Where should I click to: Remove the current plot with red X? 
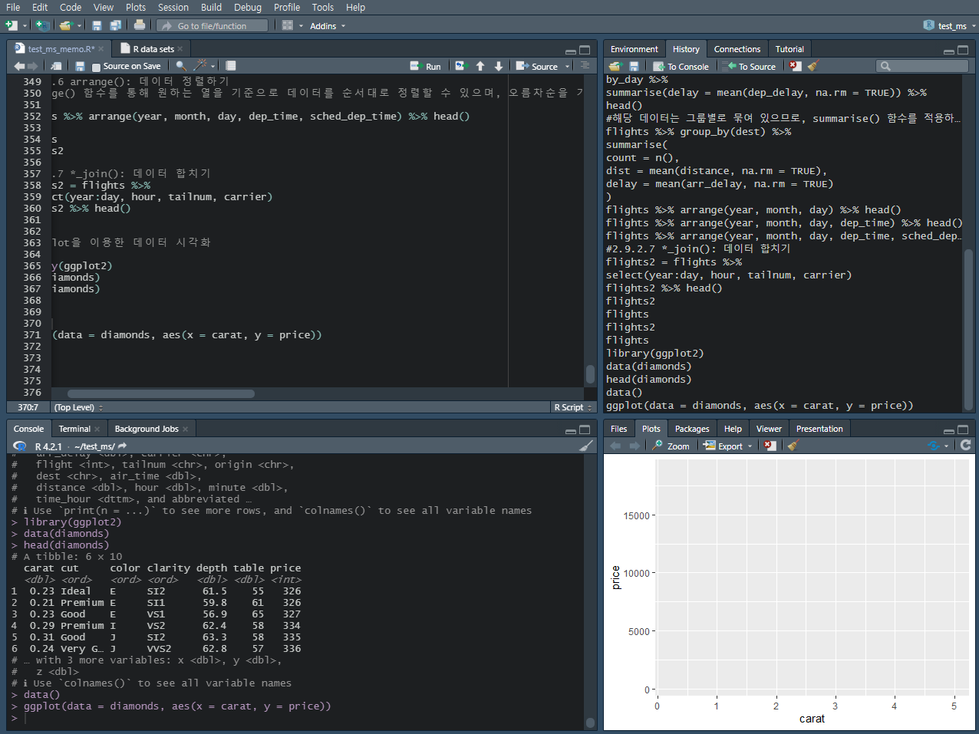pyautogui.click(x=770, y=445)
